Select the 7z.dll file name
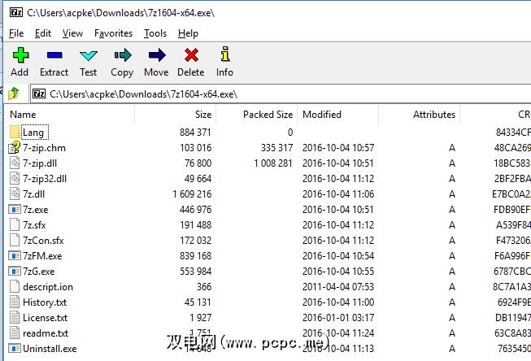Viewport: 531px width, 361px height. tap(34, 194)
